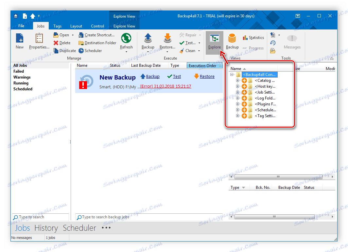
Task: Click the Delete job red X icon
Action: 56,43
